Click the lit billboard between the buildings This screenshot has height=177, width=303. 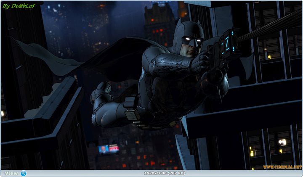click(x=109, y=149)
